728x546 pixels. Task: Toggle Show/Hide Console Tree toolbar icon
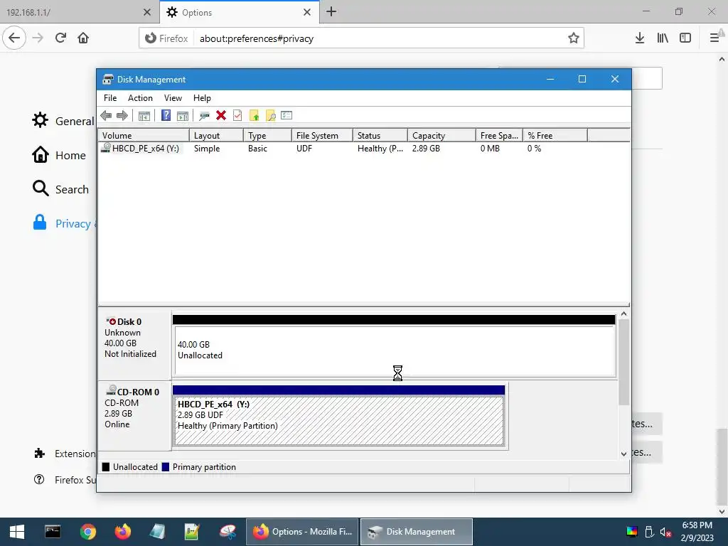(144, 116)
